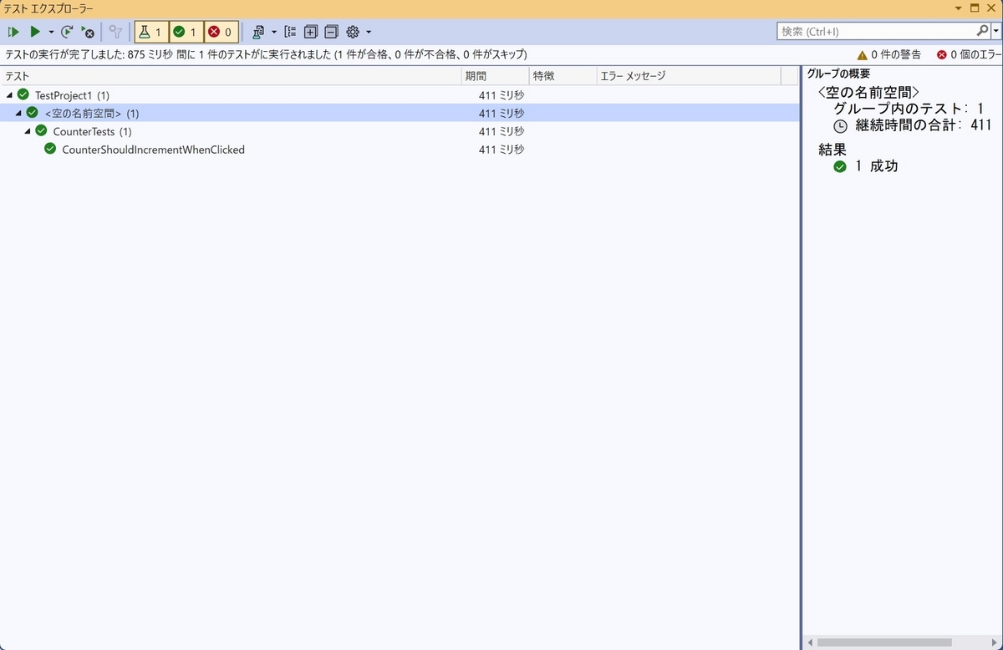Viewport: 1003px width, 650px height.
Task: Click the passed icon beside TestProject1
Action: point(23,94)
